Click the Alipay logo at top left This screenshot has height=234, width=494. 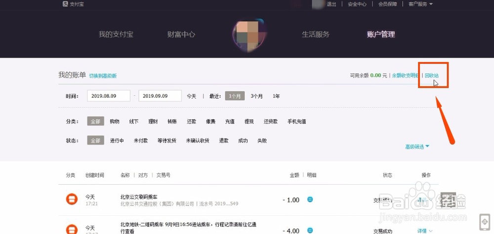tap(73, 4)
